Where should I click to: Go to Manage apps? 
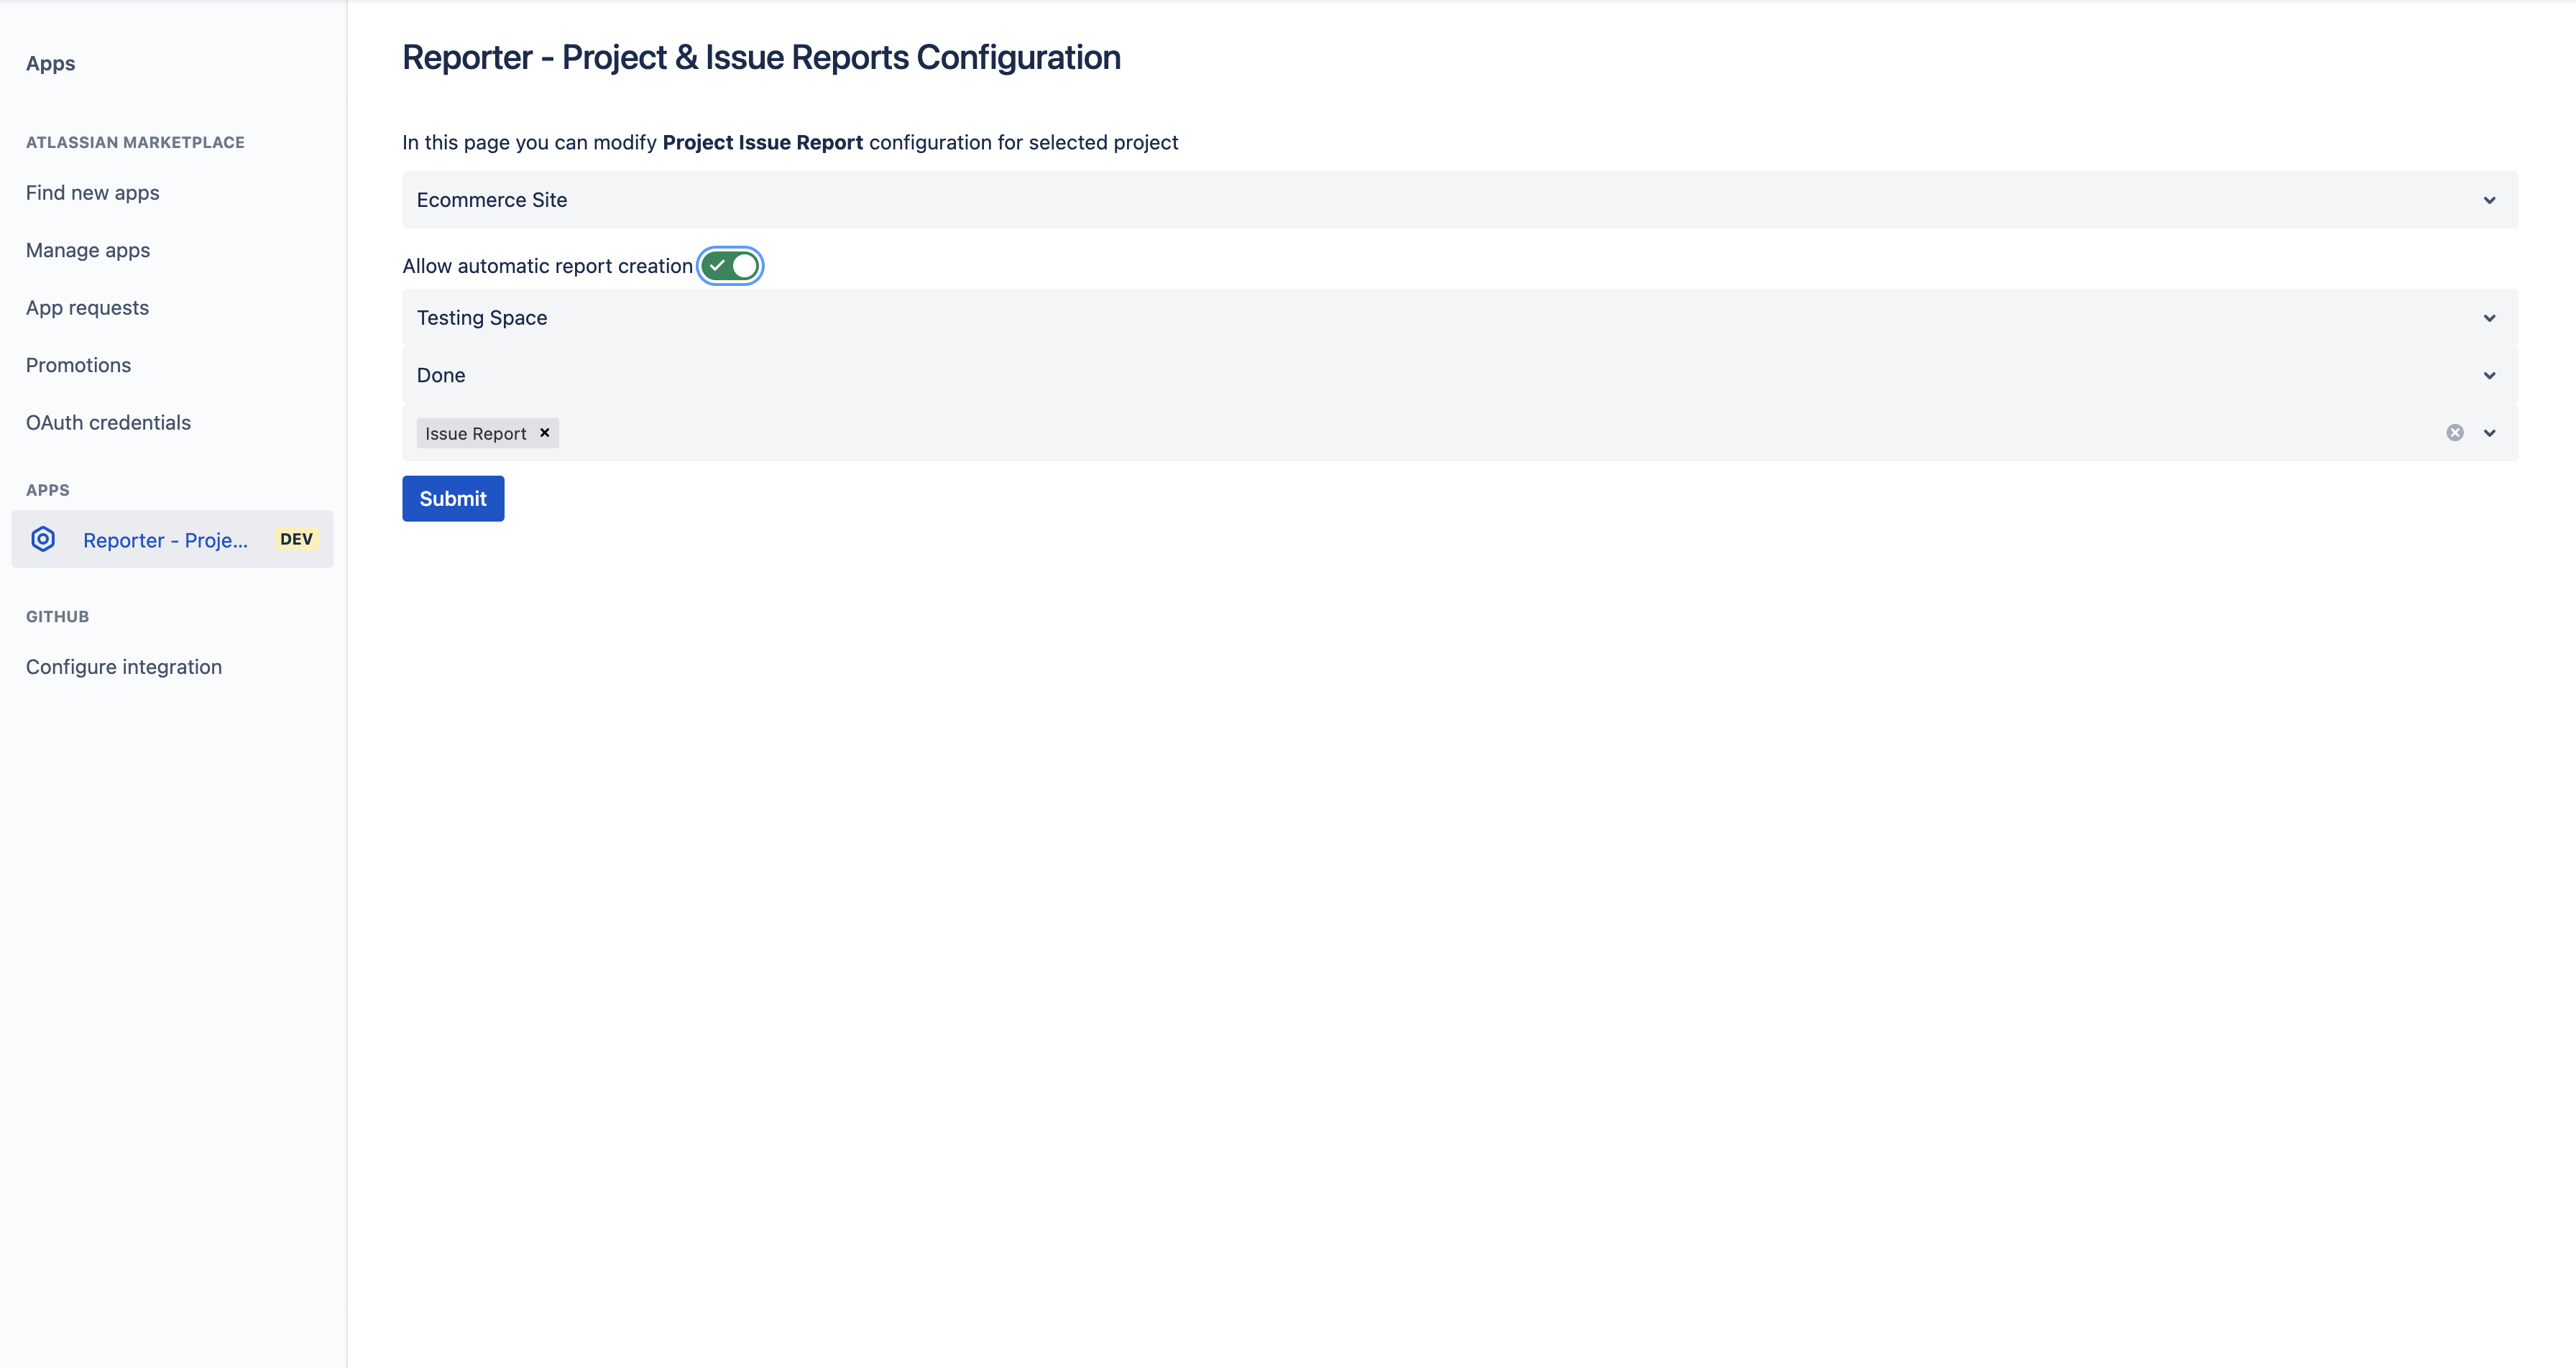point(88,250)
